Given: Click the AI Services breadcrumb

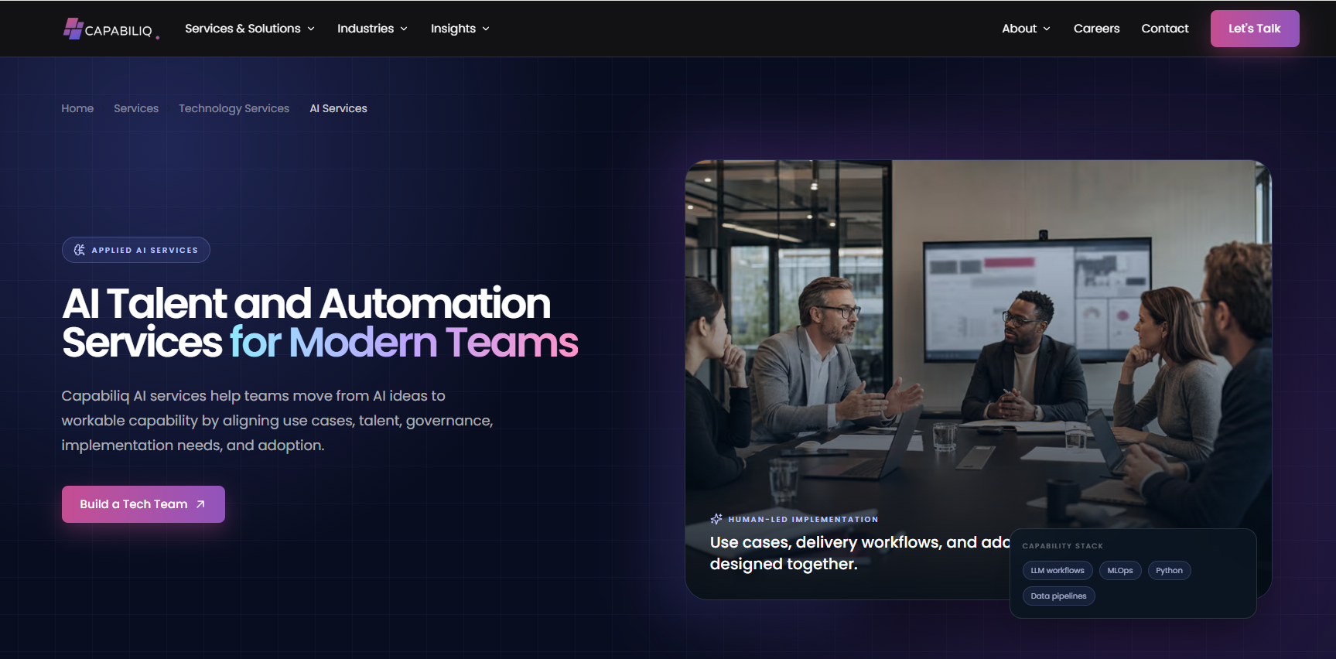Looking at the screenshot, I should (338, 108).
